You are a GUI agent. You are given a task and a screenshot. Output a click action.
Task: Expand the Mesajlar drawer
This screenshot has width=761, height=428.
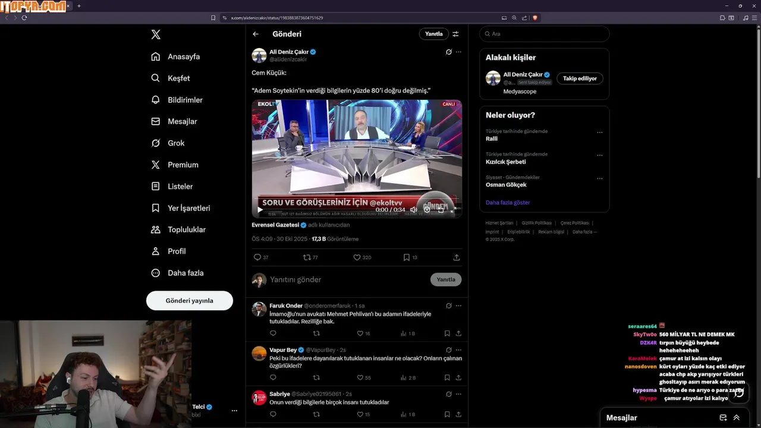[x=737, y=418]
